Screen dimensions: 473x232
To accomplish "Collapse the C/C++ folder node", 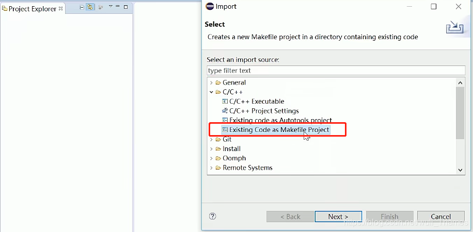I will 212,92.
